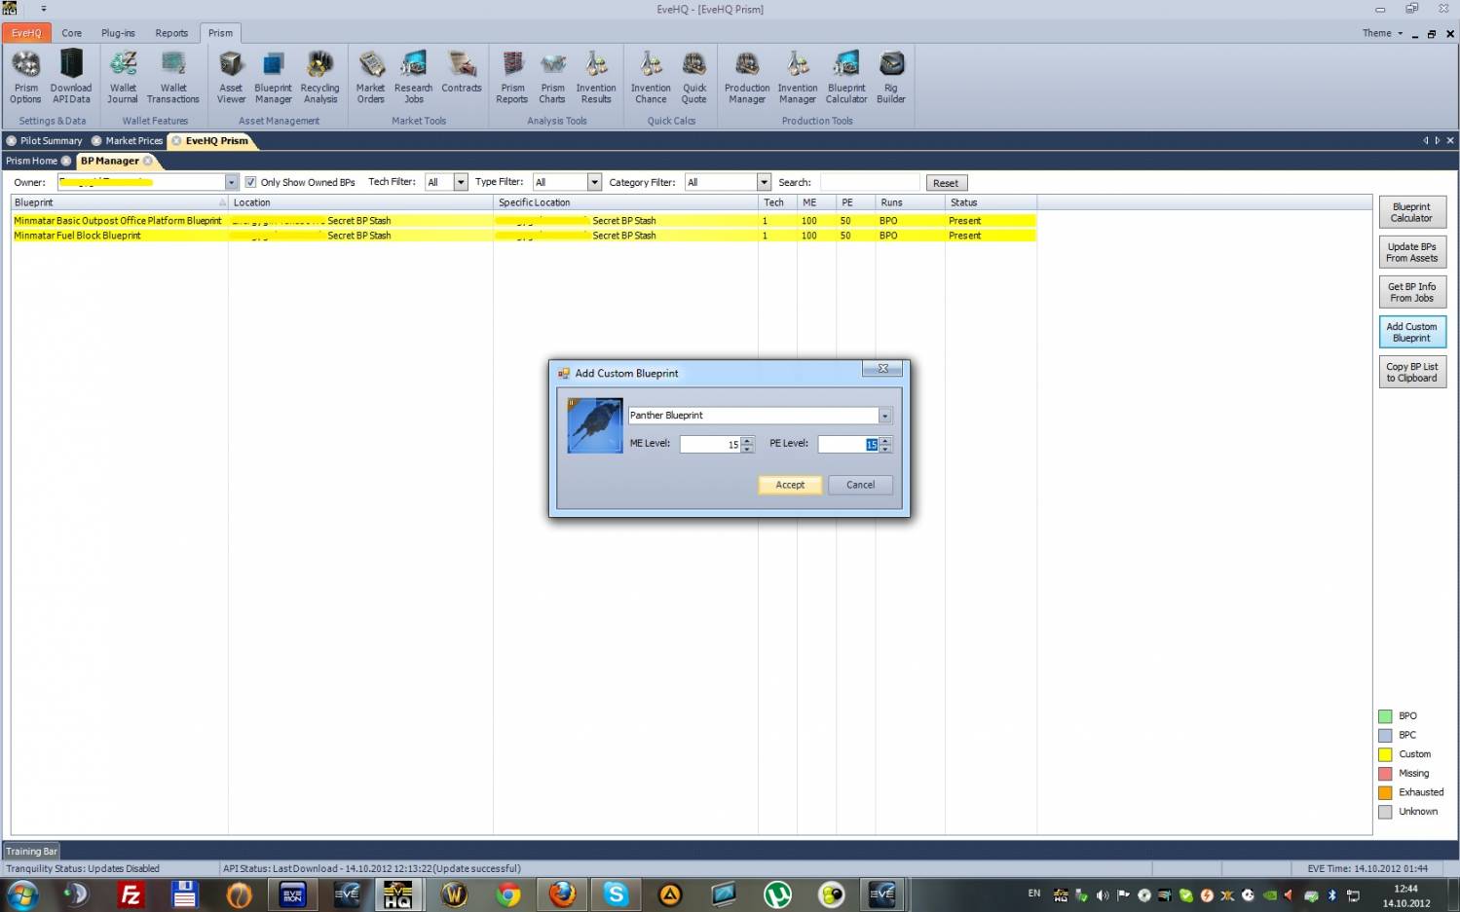
Task: Sort by the Blueprint column header
Action: pyautogui.click(x=119, y=202)
